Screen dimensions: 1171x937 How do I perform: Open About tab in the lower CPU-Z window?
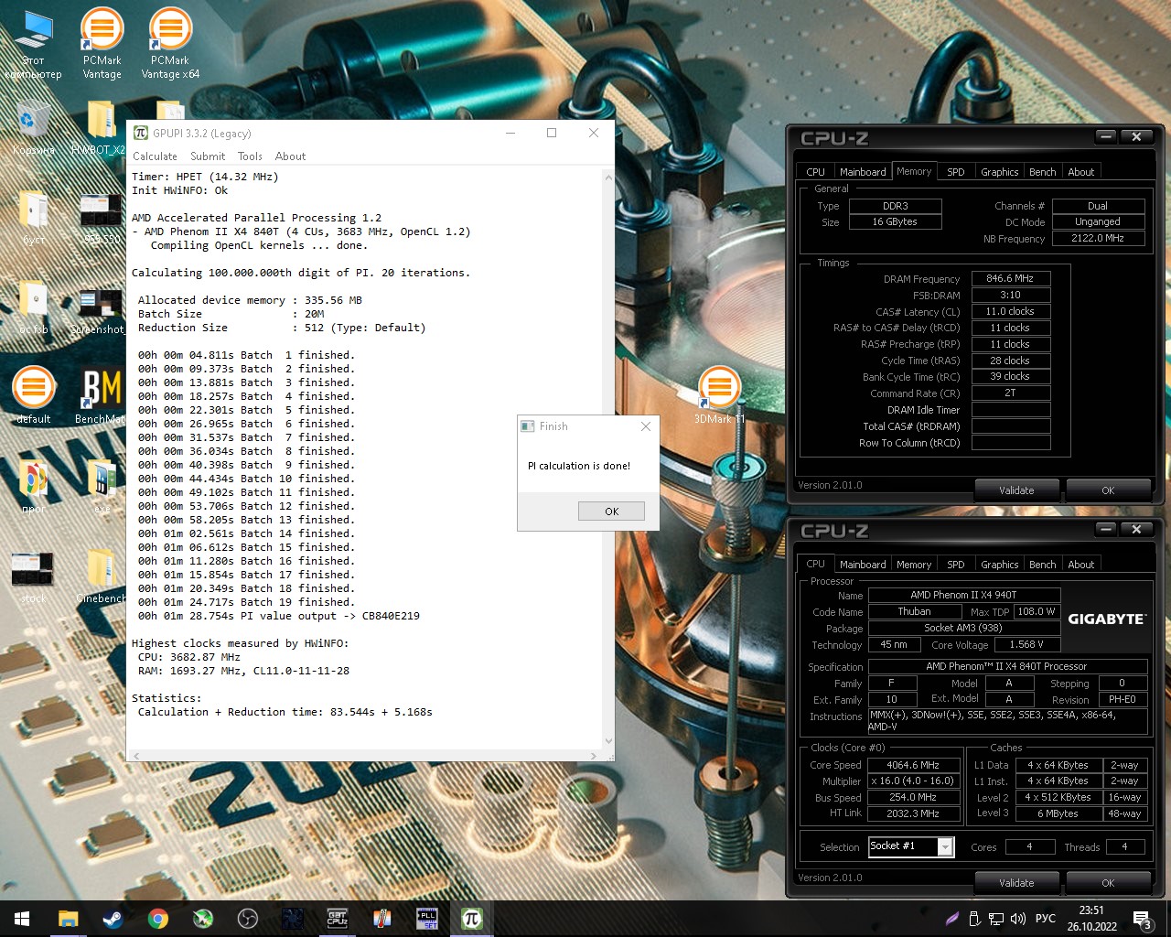click(1080, 565)
